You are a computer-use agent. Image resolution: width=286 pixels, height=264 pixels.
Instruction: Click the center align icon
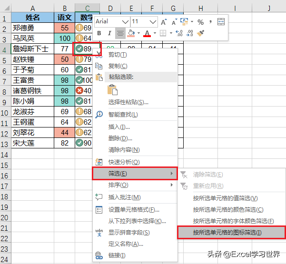[120, 33]
